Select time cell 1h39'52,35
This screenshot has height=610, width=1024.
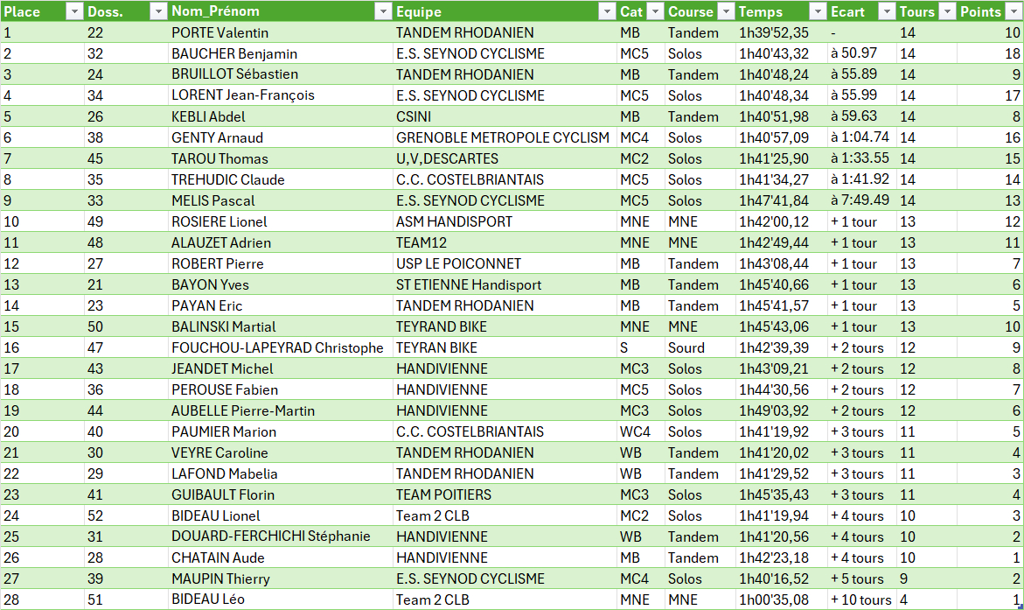[781, 32]
